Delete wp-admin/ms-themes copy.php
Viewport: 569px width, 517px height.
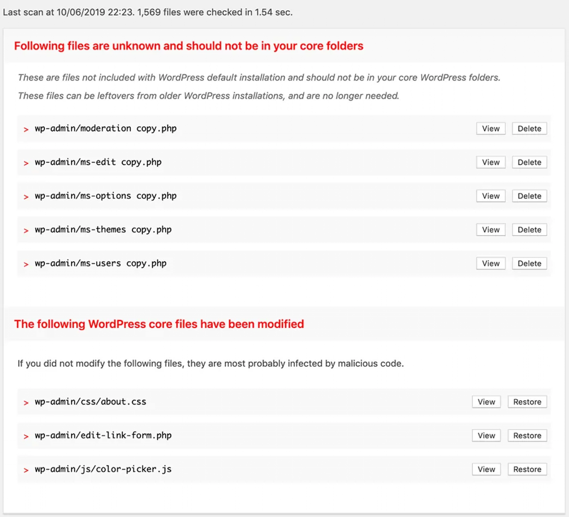coord(529,230)
